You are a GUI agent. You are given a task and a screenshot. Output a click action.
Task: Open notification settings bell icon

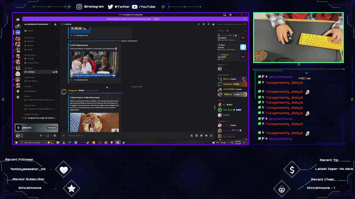(x=204, y=24)
